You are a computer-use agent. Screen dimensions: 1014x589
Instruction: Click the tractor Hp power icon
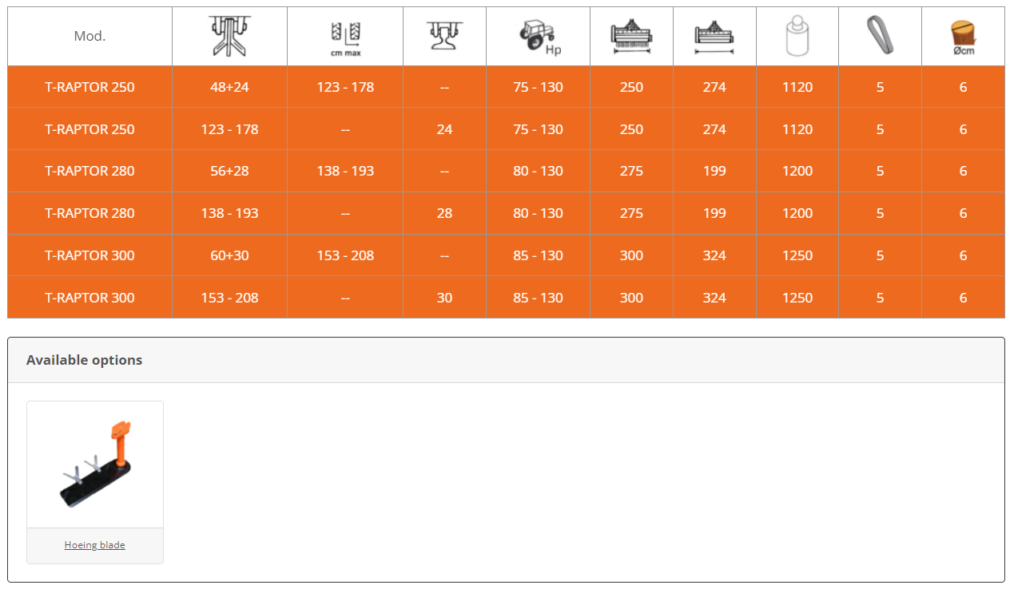click(x=538, y=37)
